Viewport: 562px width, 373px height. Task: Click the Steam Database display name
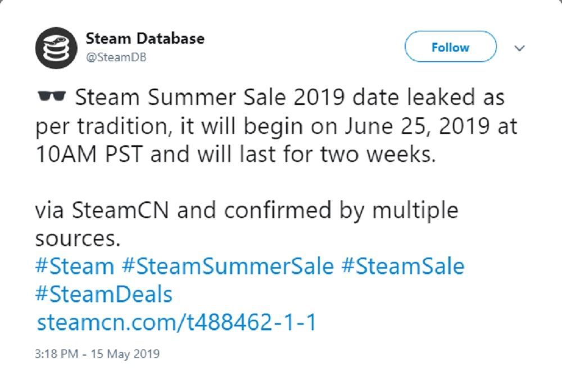point(144,38)
